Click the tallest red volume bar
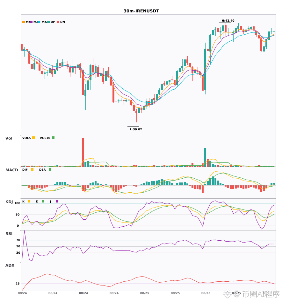 pyautogui.click(x=83, y=152)
